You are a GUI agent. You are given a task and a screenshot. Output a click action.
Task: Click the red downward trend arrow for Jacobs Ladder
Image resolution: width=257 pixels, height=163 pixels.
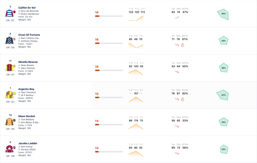(x=177, y=153)
